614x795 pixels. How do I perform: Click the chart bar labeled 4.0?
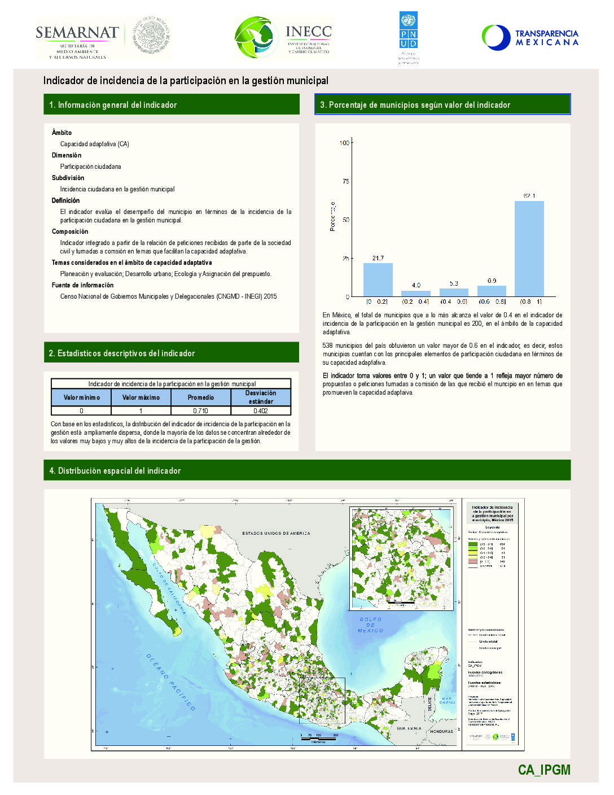(x=416, y=294)
